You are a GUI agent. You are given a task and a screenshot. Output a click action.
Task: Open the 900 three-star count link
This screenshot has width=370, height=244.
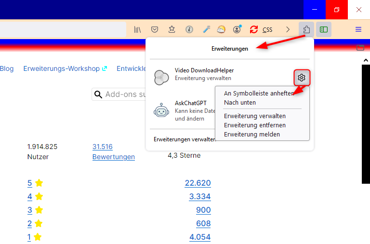coord(203,210)
